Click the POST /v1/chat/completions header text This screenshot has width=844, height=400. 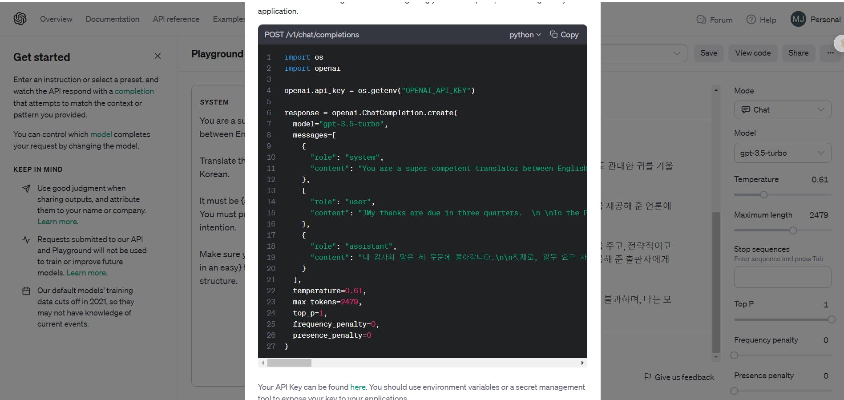(312, 35)
